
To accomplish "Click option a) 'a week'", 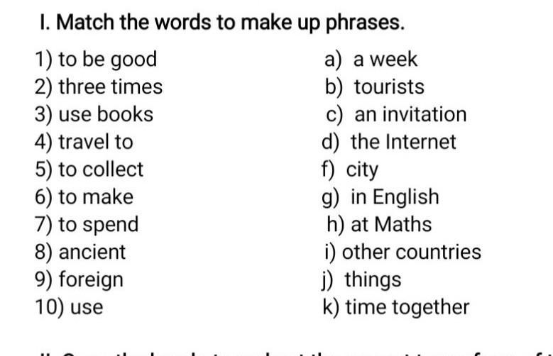I will pyautogui.click(x=371, y=60).
